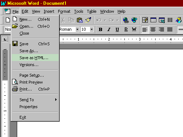Screen dimensions: 183x137
Task: Open the View menu
Action: 36,11
